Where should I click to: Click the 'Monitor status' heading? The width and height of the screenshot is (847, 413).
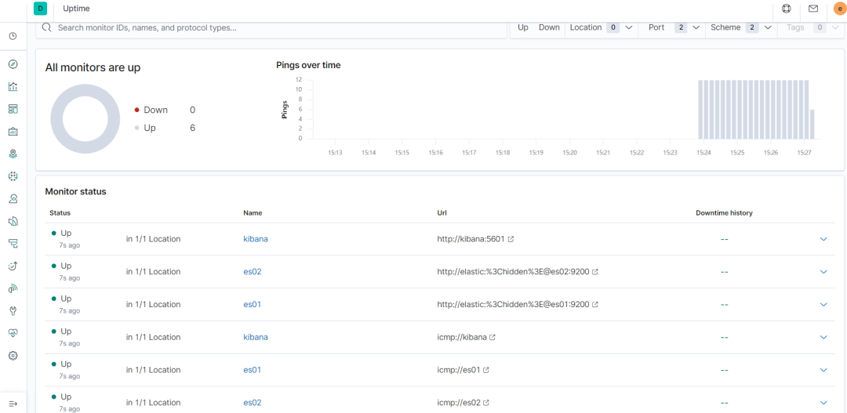[75, 192]
